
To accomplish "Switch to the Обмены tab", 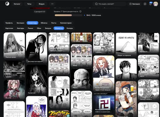I will 44,23.
